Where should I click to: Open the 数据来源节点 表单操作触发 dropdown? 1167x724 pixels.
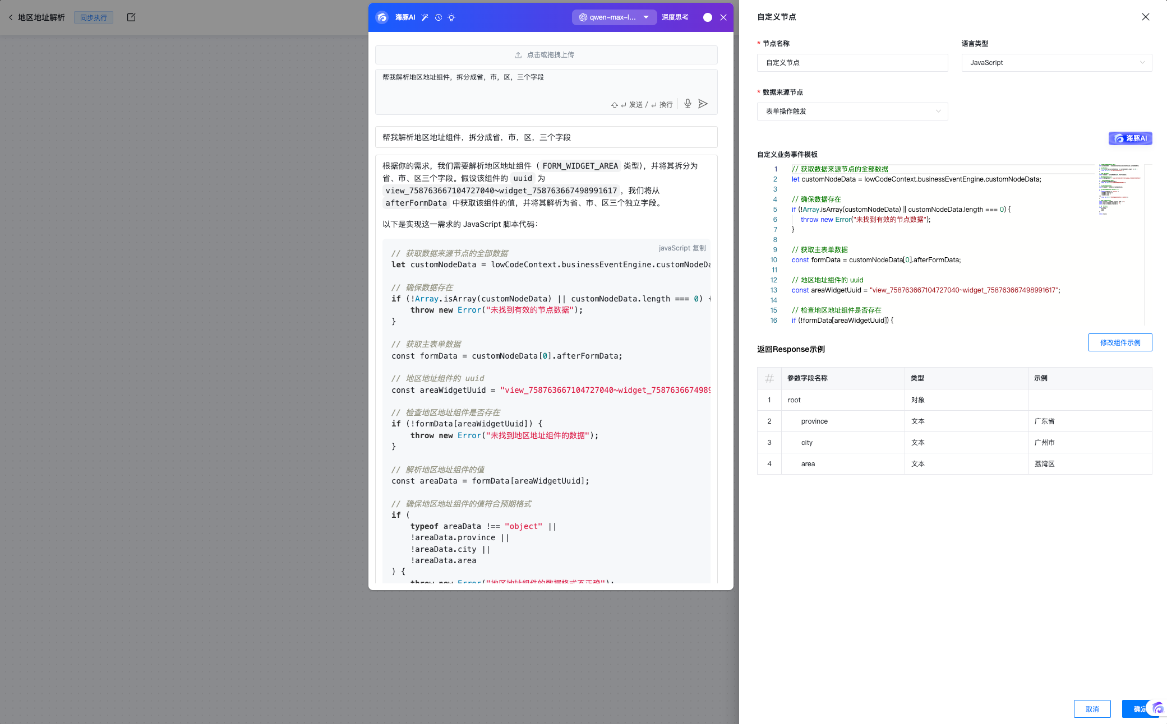click(852, 112)
